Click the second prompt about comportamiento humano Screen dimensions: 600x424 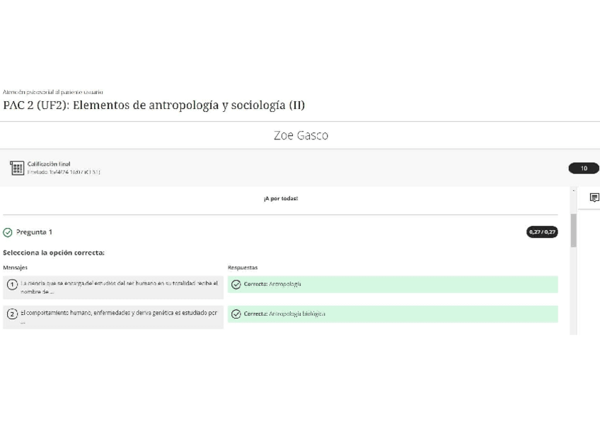click(119, 316)
